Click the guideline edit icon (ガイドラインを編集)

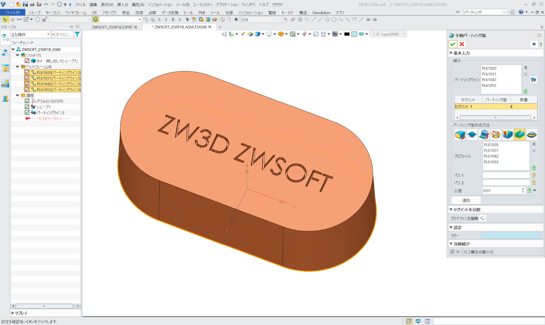(483, 218)
